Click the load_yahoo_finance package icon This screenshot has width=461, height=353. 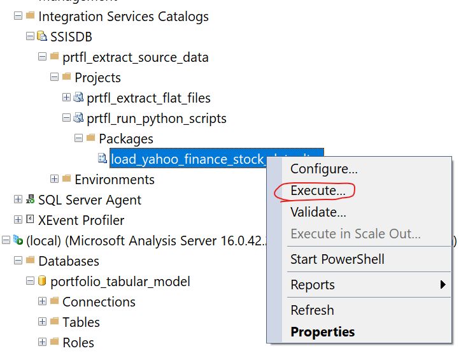[103, 159]
